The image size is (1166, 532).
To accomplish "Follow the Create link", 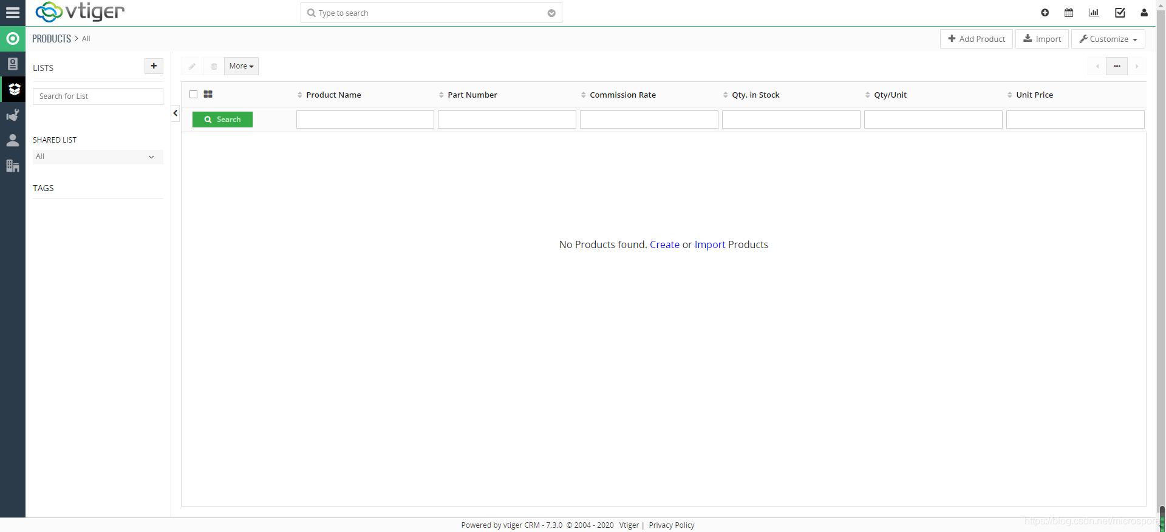I will point(664,244).
